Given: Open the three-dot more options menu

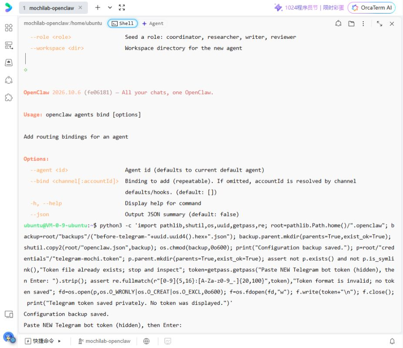Looking at the screenshot, I should pyautogui.click(x=363, y=24).
